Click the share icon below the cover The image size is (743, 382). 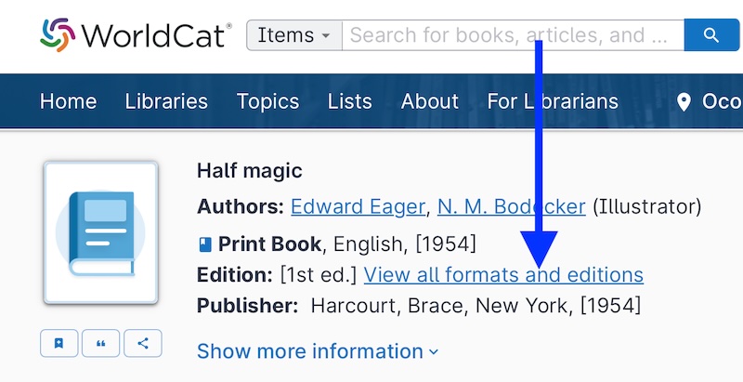pyautogui.click(x=143, y=343)
